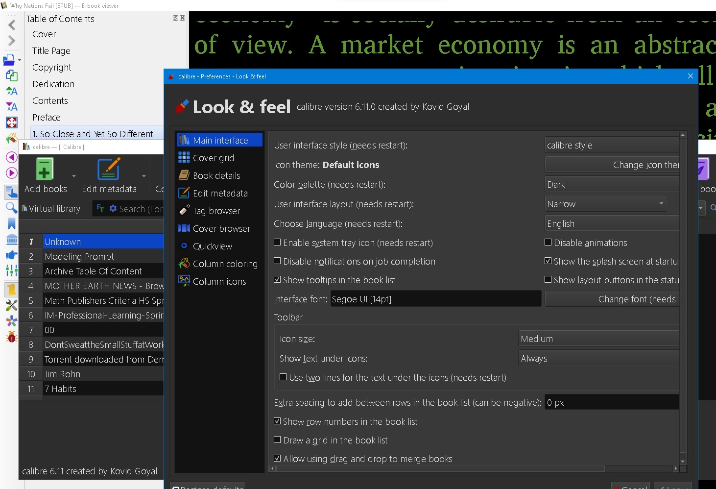This screenshot has height=489, width=716.
Task: Expand the Add books dropdown arrow
Action: click(x=74, y=176)
